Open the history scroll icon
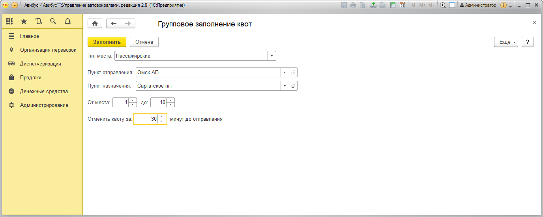Image resolution: width=543 pixels, height=217 pixels. pos(38,21)
